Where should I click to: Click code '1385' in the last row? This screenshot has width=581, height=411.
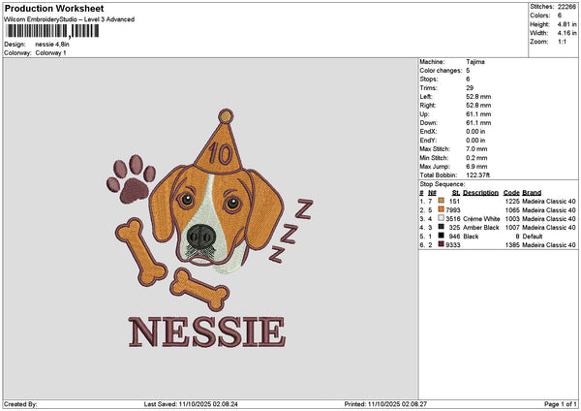tap(512, 245)
